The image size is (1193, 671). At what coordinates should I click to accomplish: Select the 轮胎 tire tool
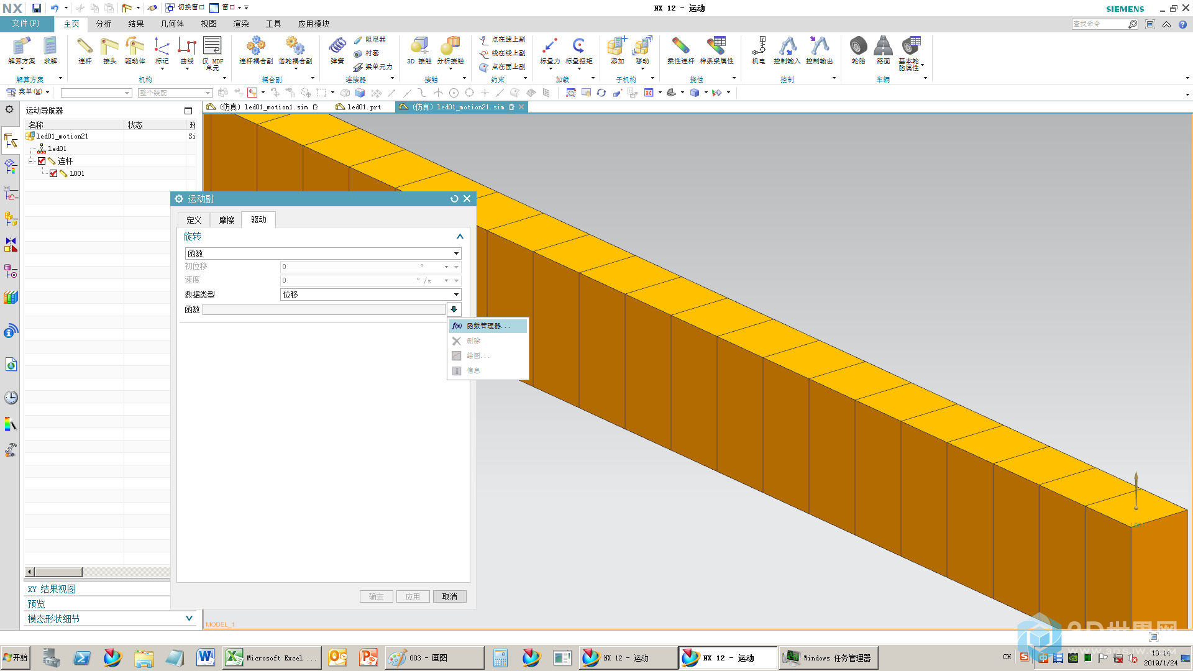tap(859, 50)
